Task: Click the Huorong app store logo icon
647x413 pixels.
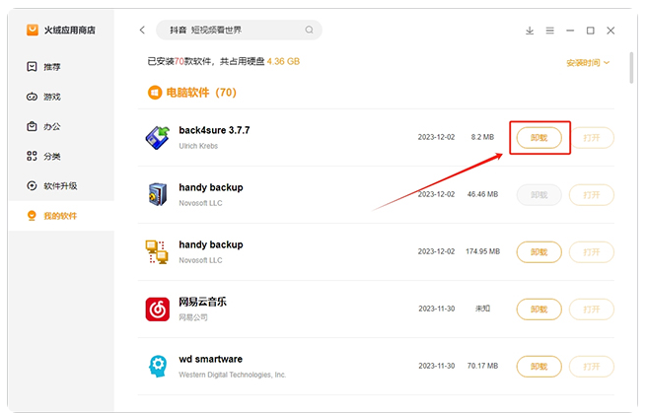Action: [x=33, y=31]
